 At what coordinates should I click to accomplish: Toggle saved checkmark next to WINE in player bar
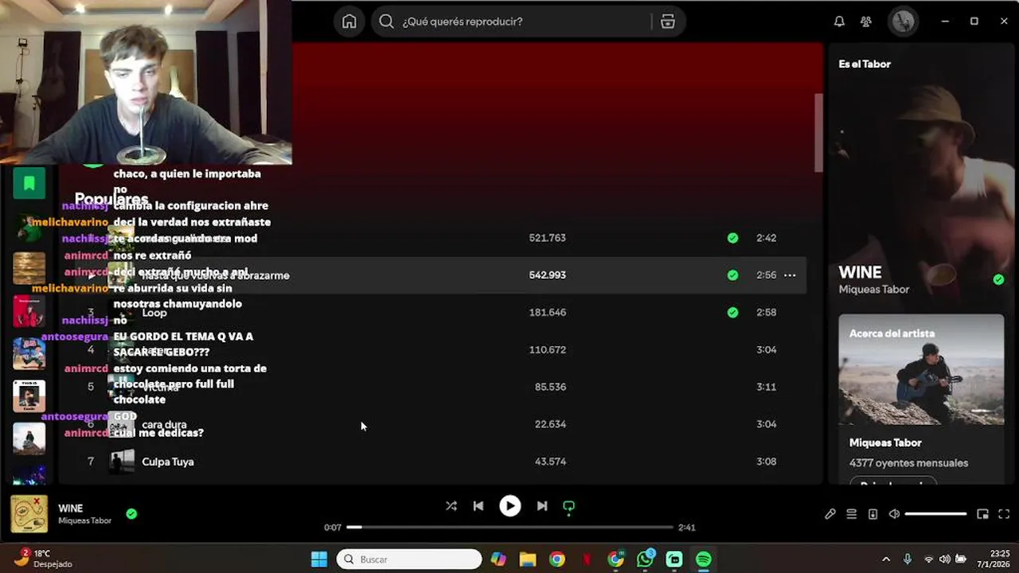(x=131, y=514)
